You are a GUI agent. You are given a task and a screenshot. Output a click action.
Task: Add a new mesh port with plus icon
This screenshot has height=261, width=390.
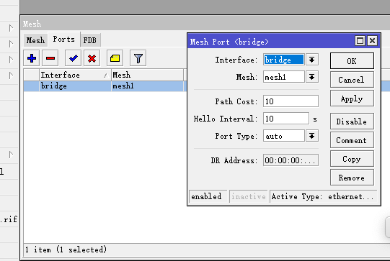(x=32, y=58)
